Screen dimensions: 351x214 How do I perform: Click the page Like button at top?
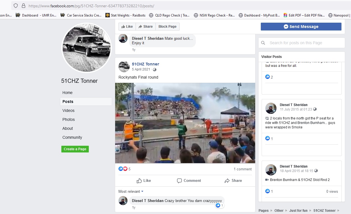(x=127, y=27)
